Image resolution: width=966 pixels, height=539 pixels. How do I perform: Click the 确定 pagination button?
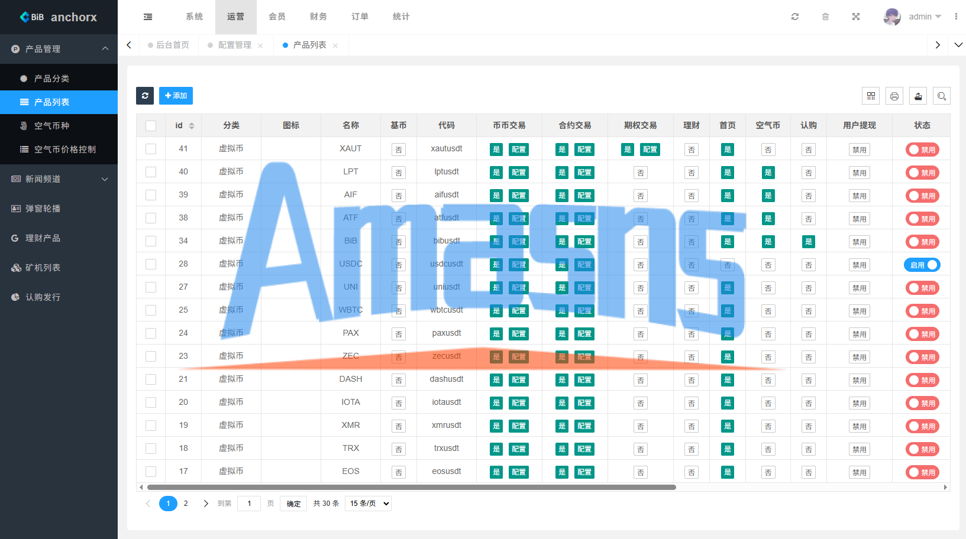click(x=293, y=504)
